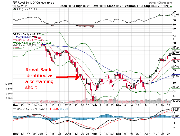
Task: Click the '2015' label on the price chart date axis
Action: 68,105
